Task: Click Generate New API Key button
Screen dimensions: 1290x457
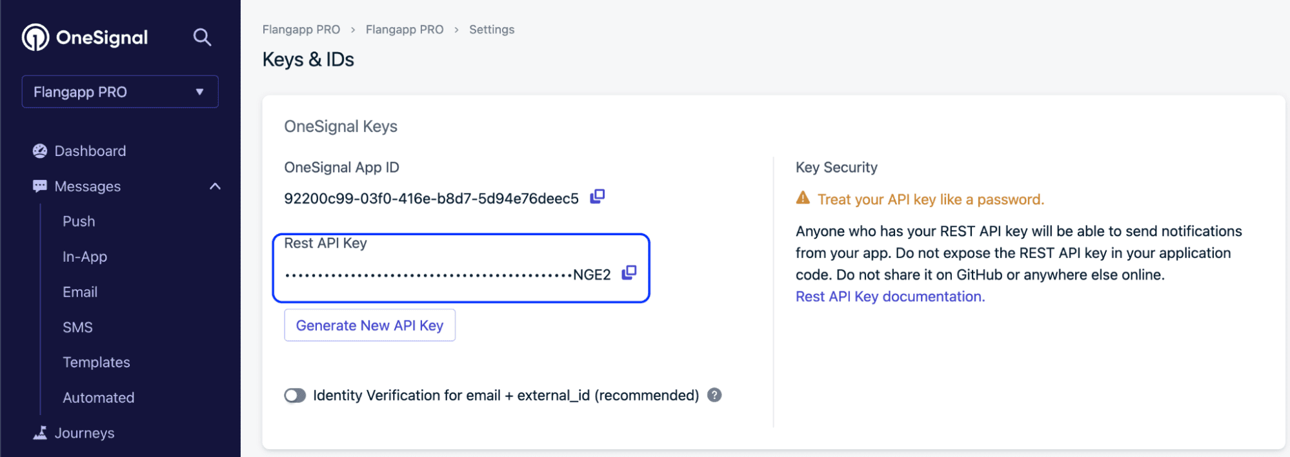Action: pos(370,326)
